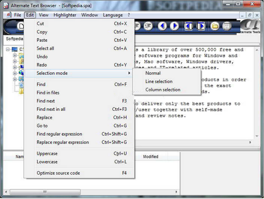Screen dimensions: 264x199
Task: Expand the third tree node under C:
Action: [x=15, y=67]
